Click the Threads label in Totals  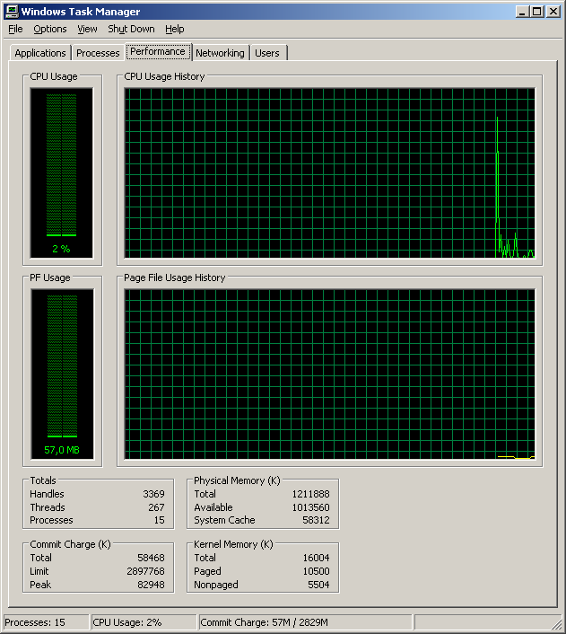(x=48, y=507)
